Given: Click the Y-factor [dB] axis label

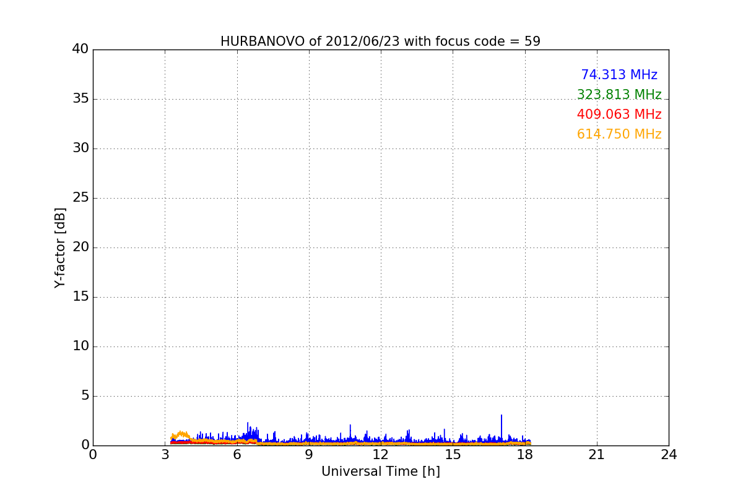Looking at the screenshot, I should pyautogui.click(x=60, y=247).
